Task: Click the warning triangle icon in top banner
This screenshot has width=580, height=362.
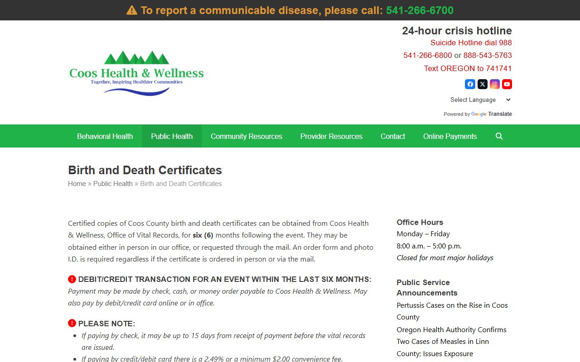Action: pos(132,10)
